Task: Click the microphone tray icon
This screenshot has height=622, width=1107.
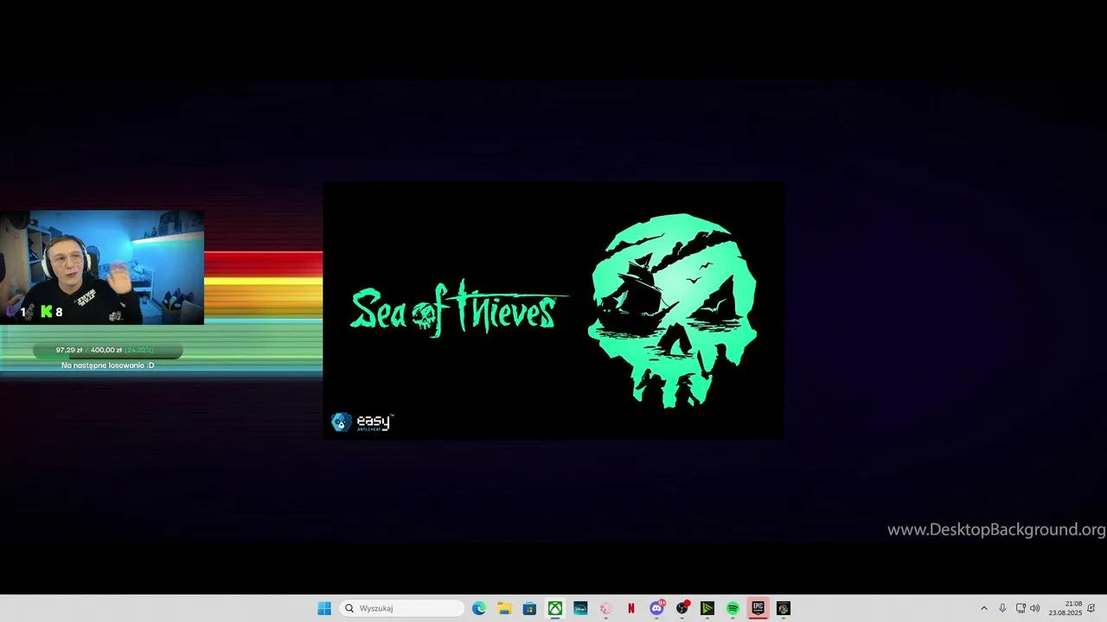Action: [x=1002, y=608]
